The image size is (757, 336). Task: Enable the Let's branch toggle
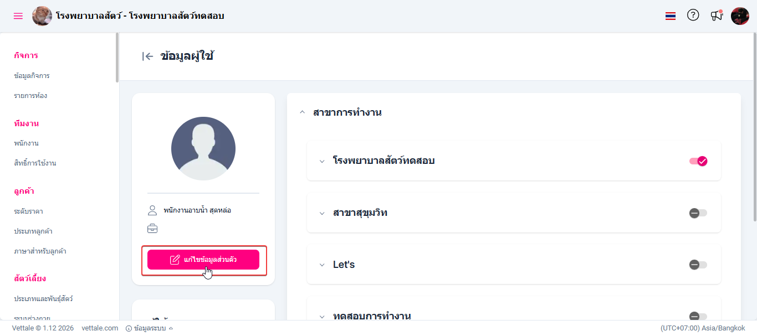pos(698,265)
